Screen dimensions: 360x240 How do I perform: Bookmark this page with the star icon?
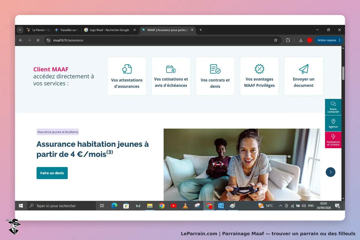(276, 40)
